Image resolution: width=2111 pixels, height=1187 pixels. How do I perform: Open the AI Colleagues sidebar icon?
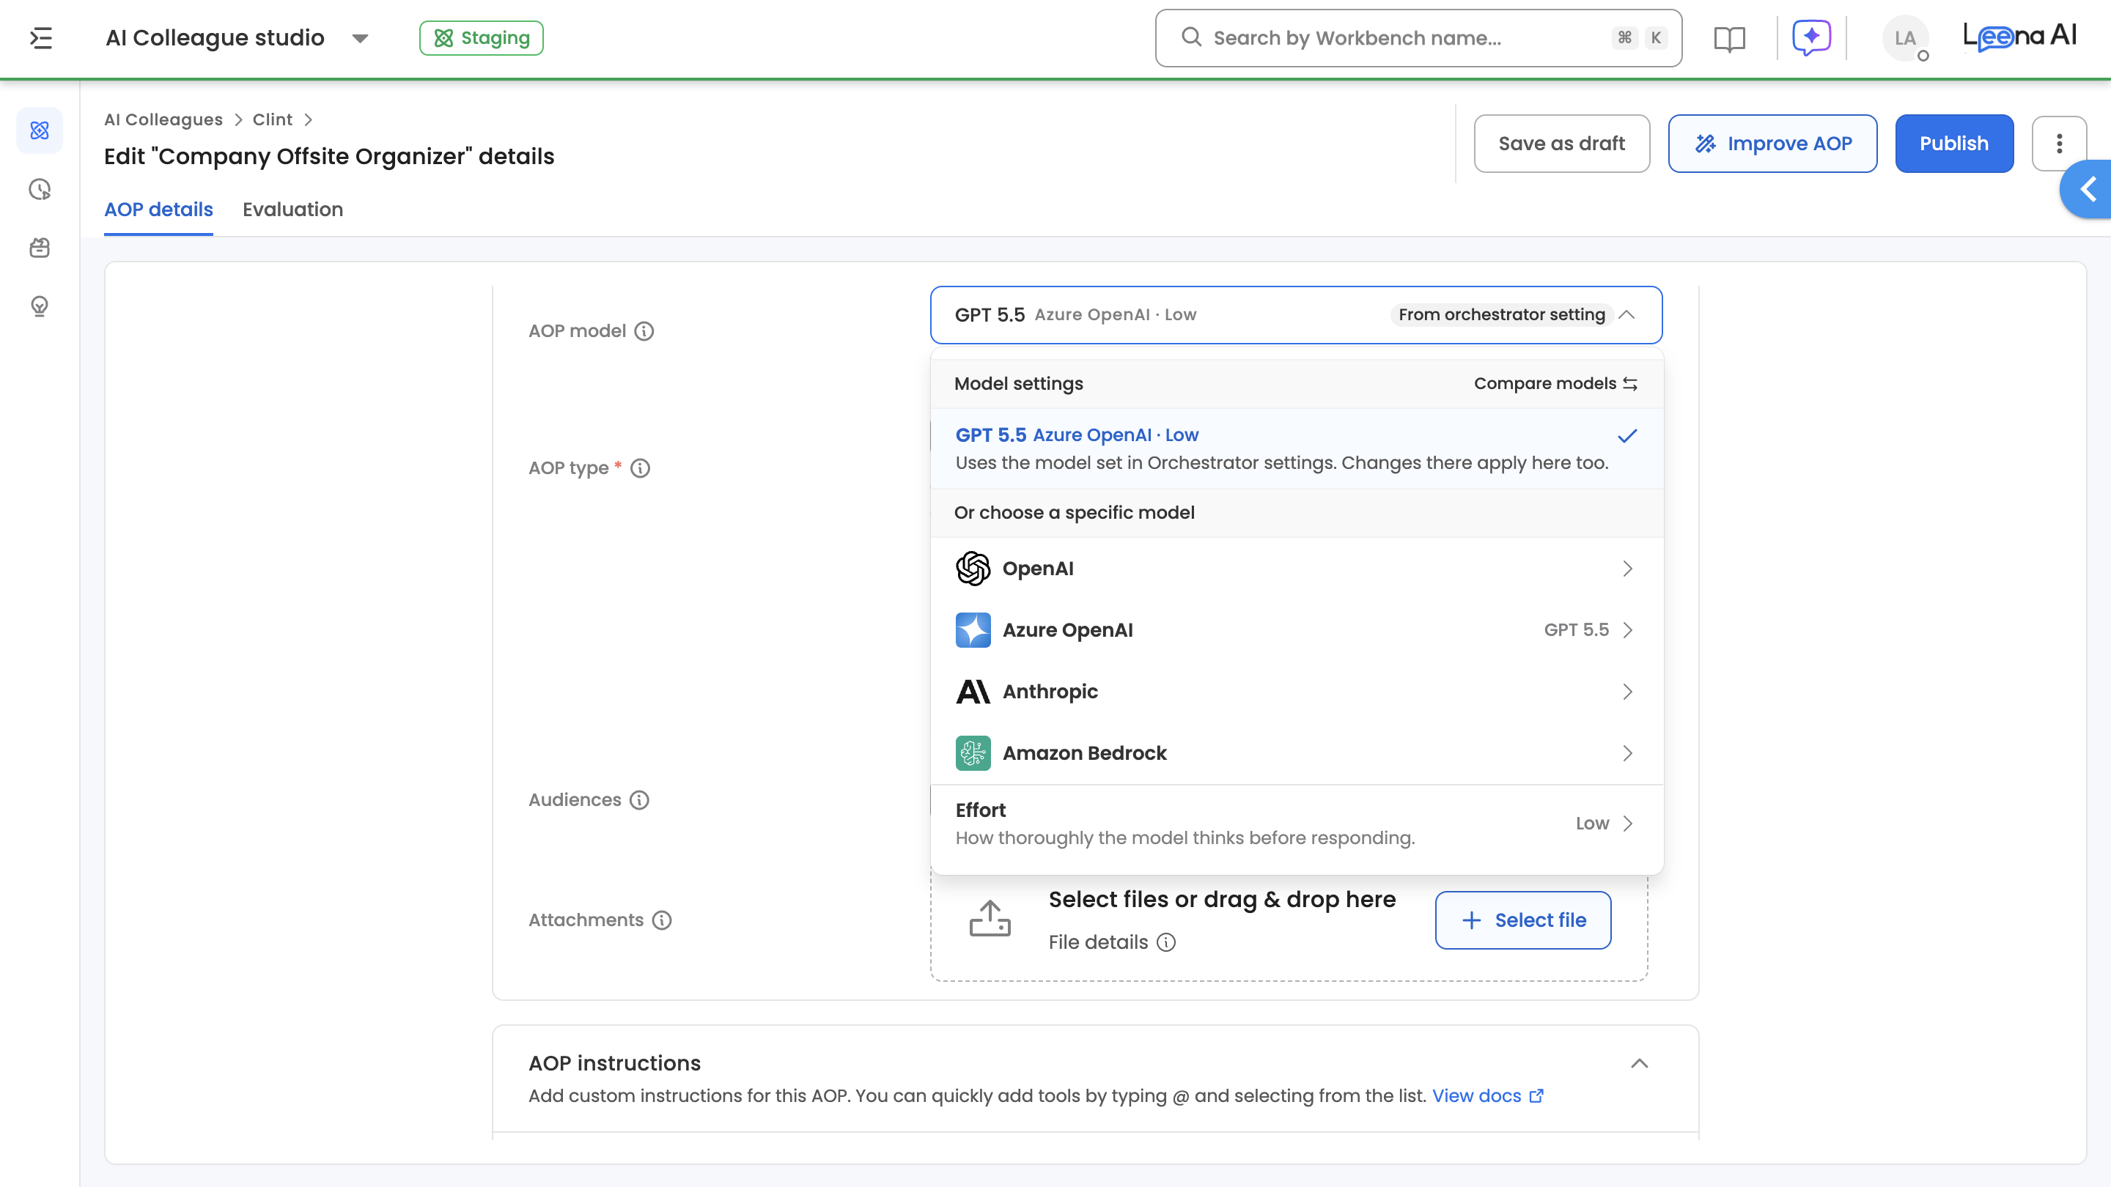coord(40,130)
